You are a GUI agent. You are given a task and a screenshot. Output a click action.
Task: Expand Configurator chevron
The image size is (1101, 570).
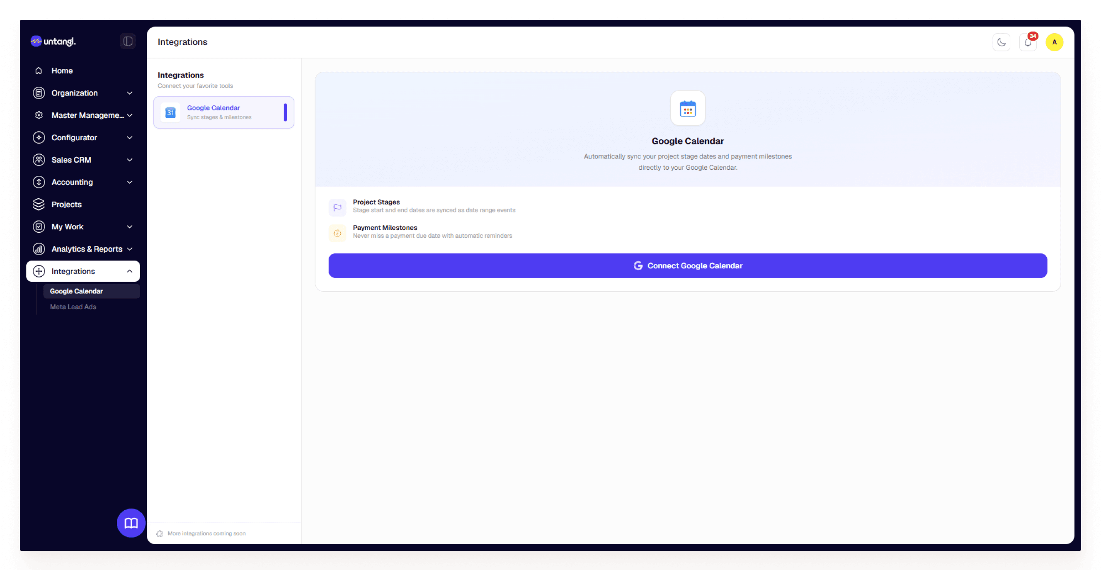click(x=129, y=137)
